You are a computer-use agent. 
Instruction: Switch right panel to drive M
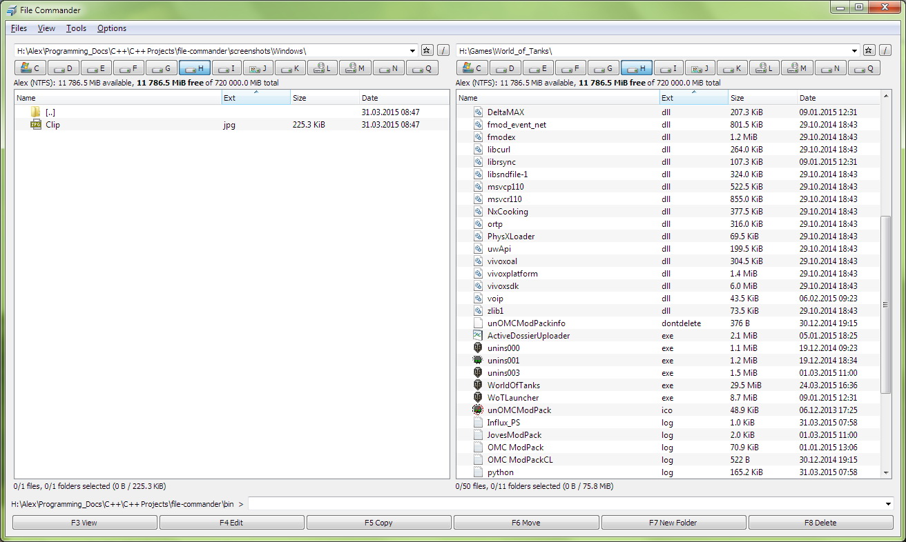[798, 68]
